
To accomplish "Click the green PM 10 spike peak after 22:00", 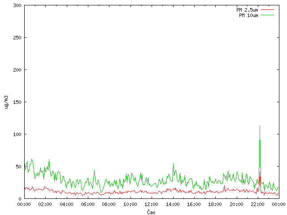I will [x=260, y=126].
